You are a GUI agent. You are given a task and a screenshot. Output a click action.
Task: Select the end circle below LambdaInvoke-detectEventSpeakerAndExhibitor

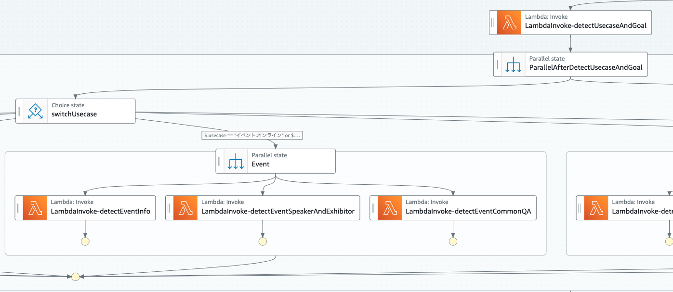tap(263, 241)
